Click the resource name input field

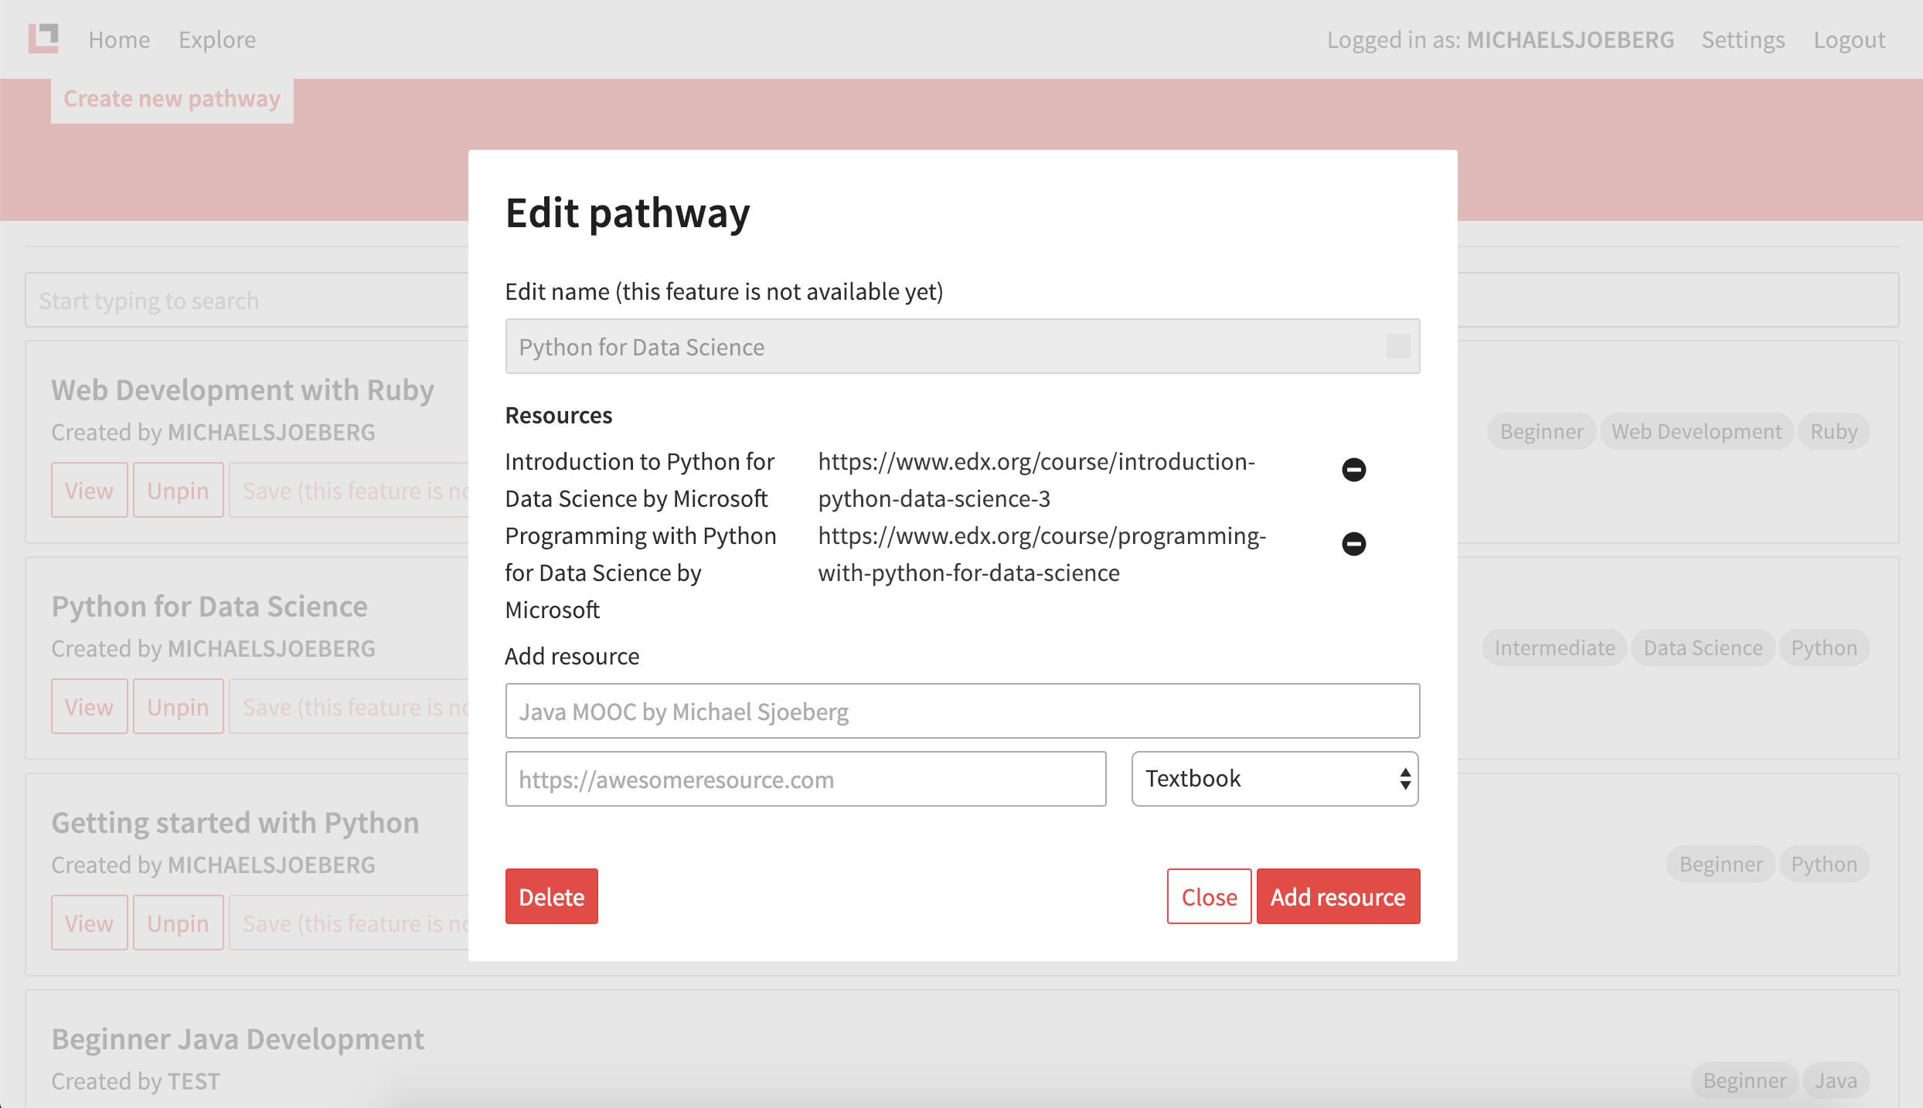pos(962,710)
